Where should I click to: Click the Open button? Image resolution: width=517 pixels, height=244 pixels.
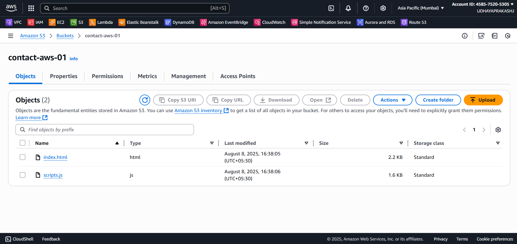tap(320, 100)
